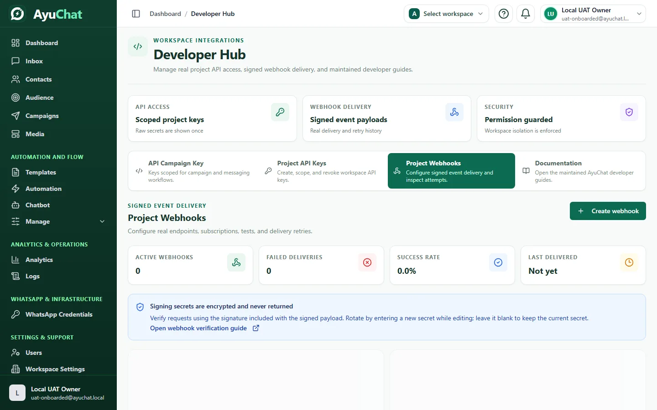The image size is (657, 410).
Task: Click the shield icon in signing secrets notice
Action: (140, 307)
